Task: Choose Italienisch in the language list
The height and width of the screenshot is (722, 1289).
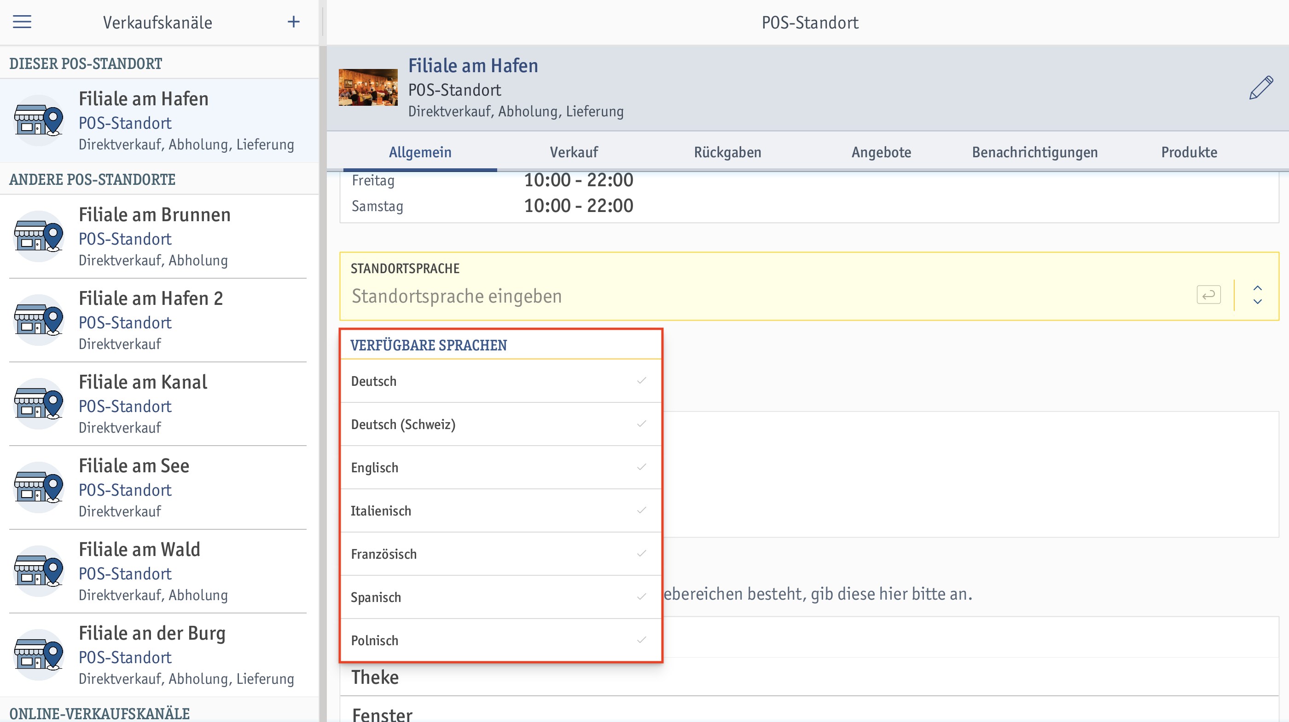Action: 501,510
